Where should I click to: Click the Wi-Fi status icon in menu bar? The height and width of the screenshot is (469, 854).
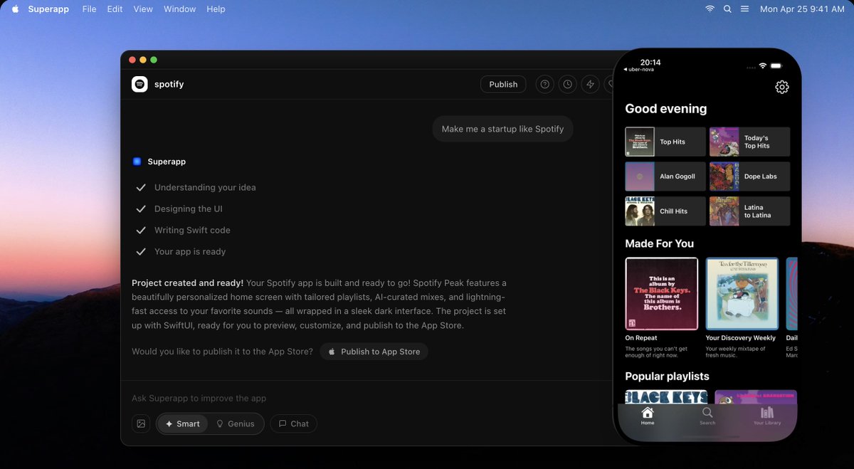pos(710,9)
